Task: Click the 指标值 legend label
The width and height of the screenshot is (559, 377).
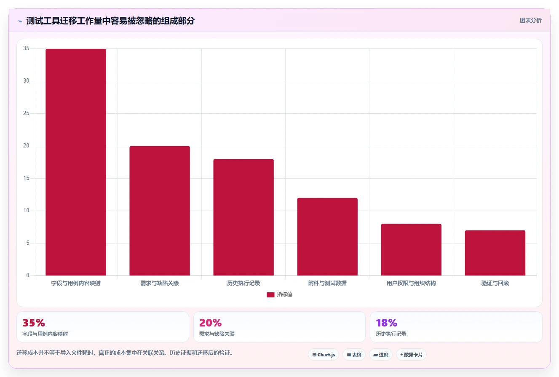Action: click(x=284, y=294)
